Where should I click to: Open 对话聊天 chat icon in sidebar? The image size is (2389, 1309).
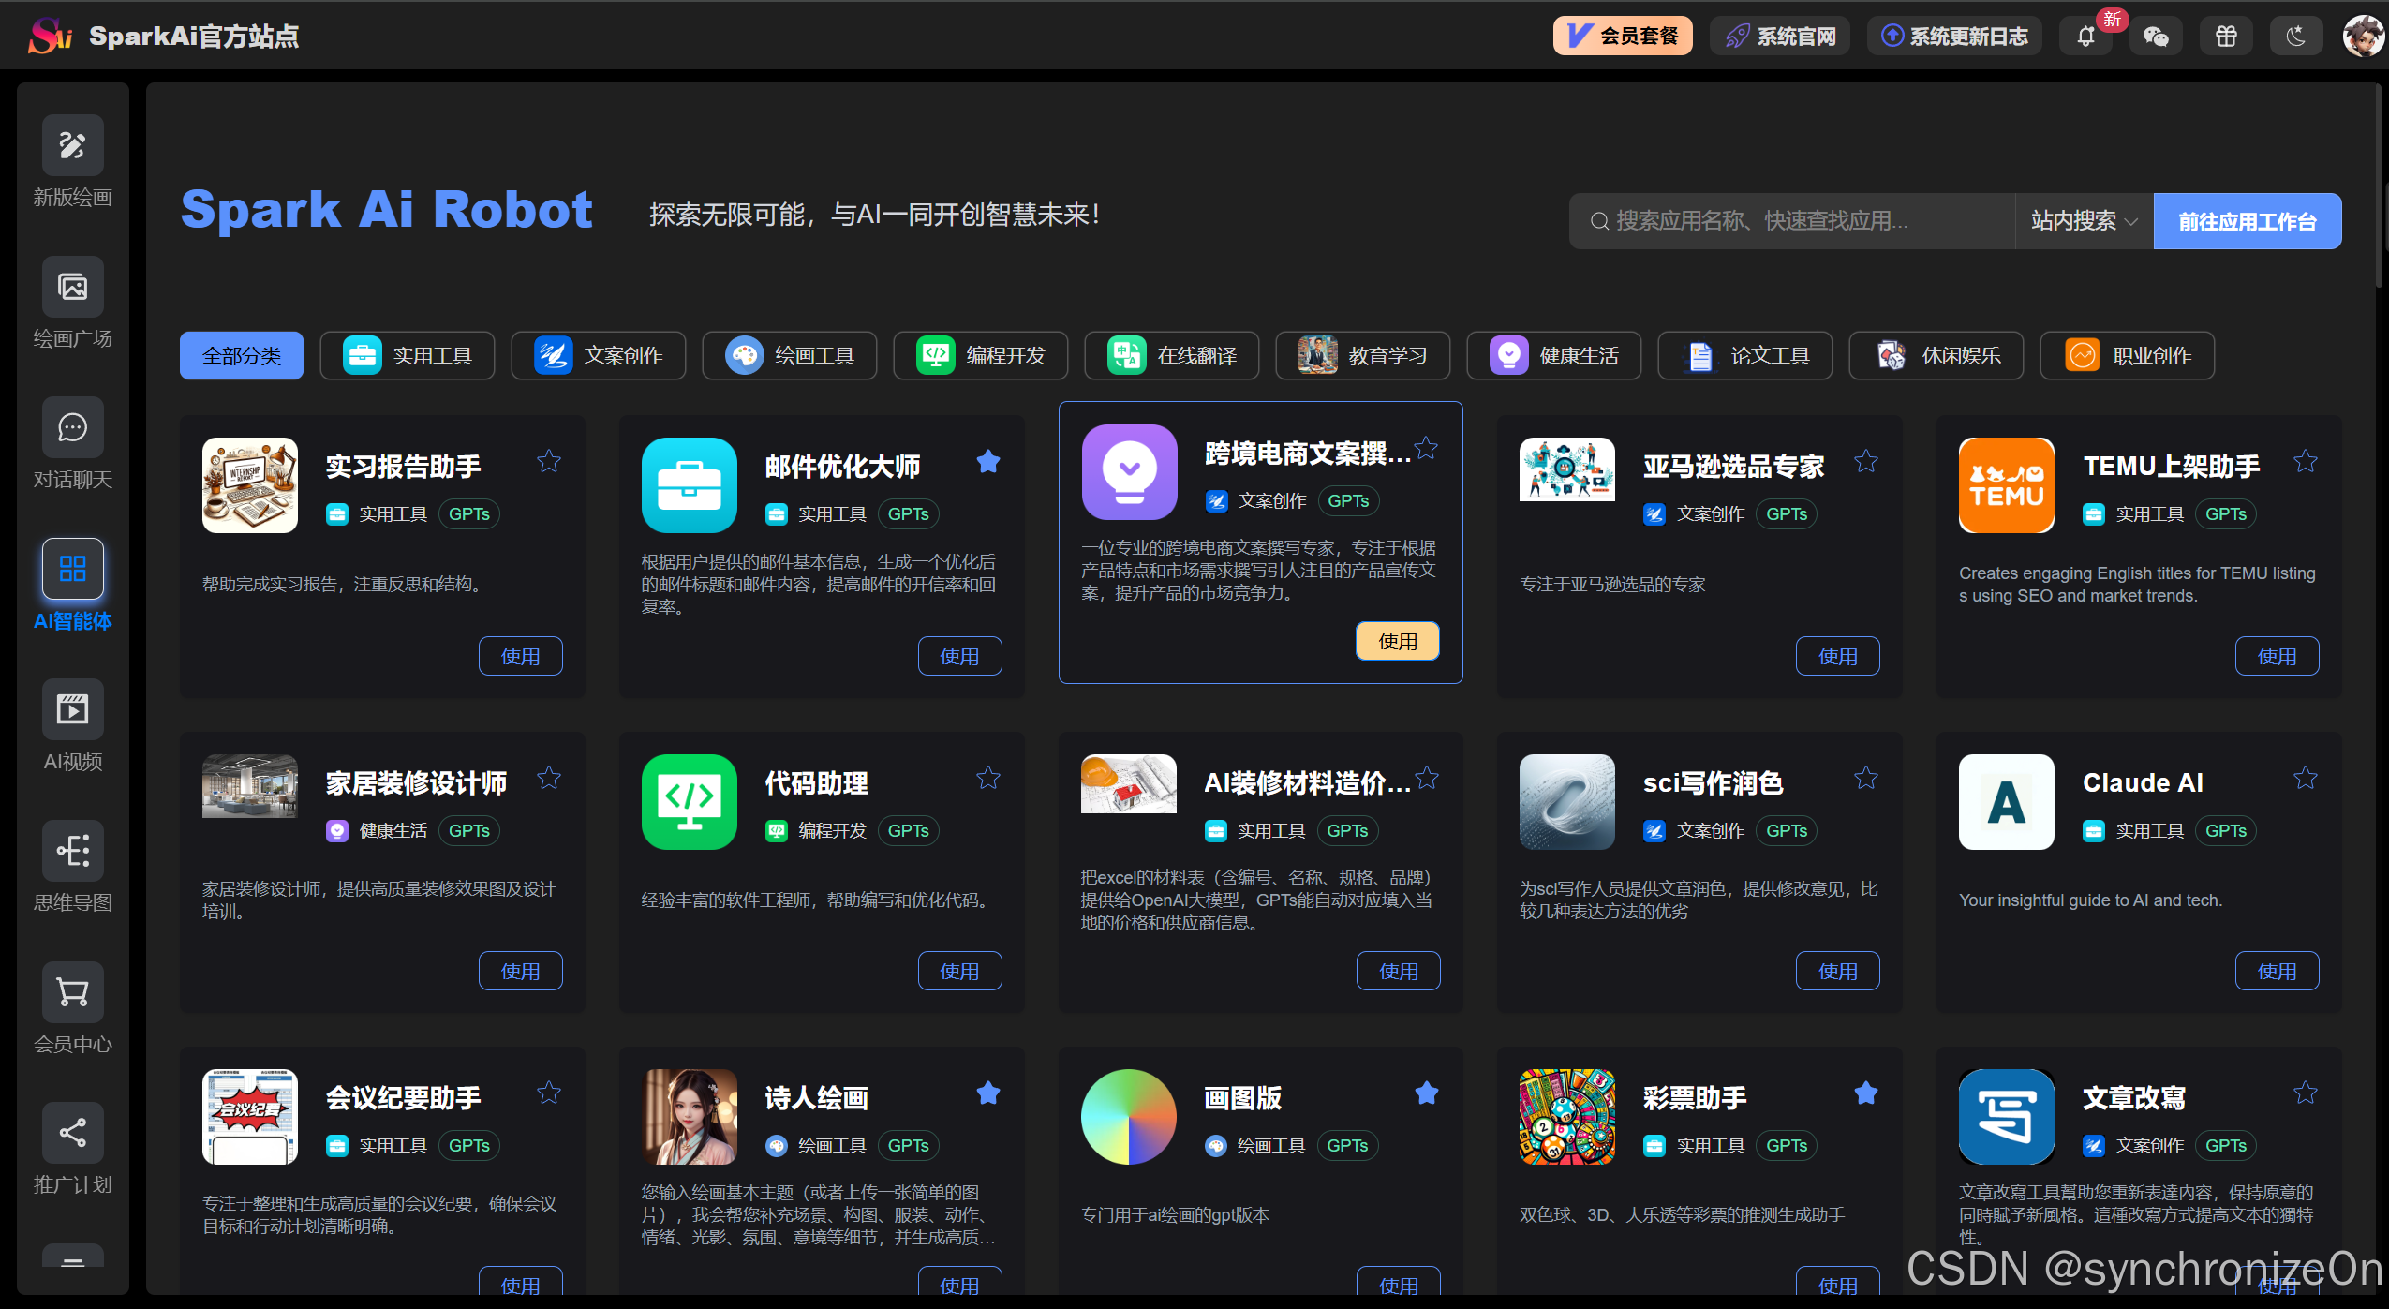tap(72, 428)
